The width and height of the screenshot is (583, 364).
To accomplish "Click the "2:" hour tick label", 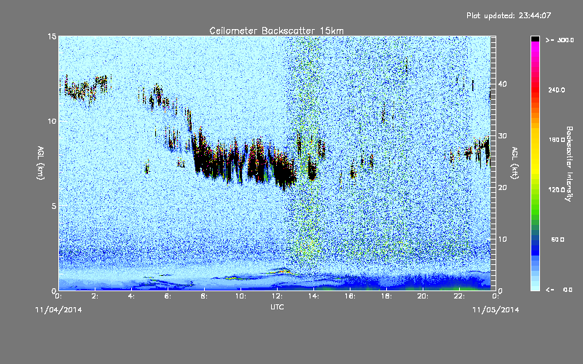I will tap(95, 296).
